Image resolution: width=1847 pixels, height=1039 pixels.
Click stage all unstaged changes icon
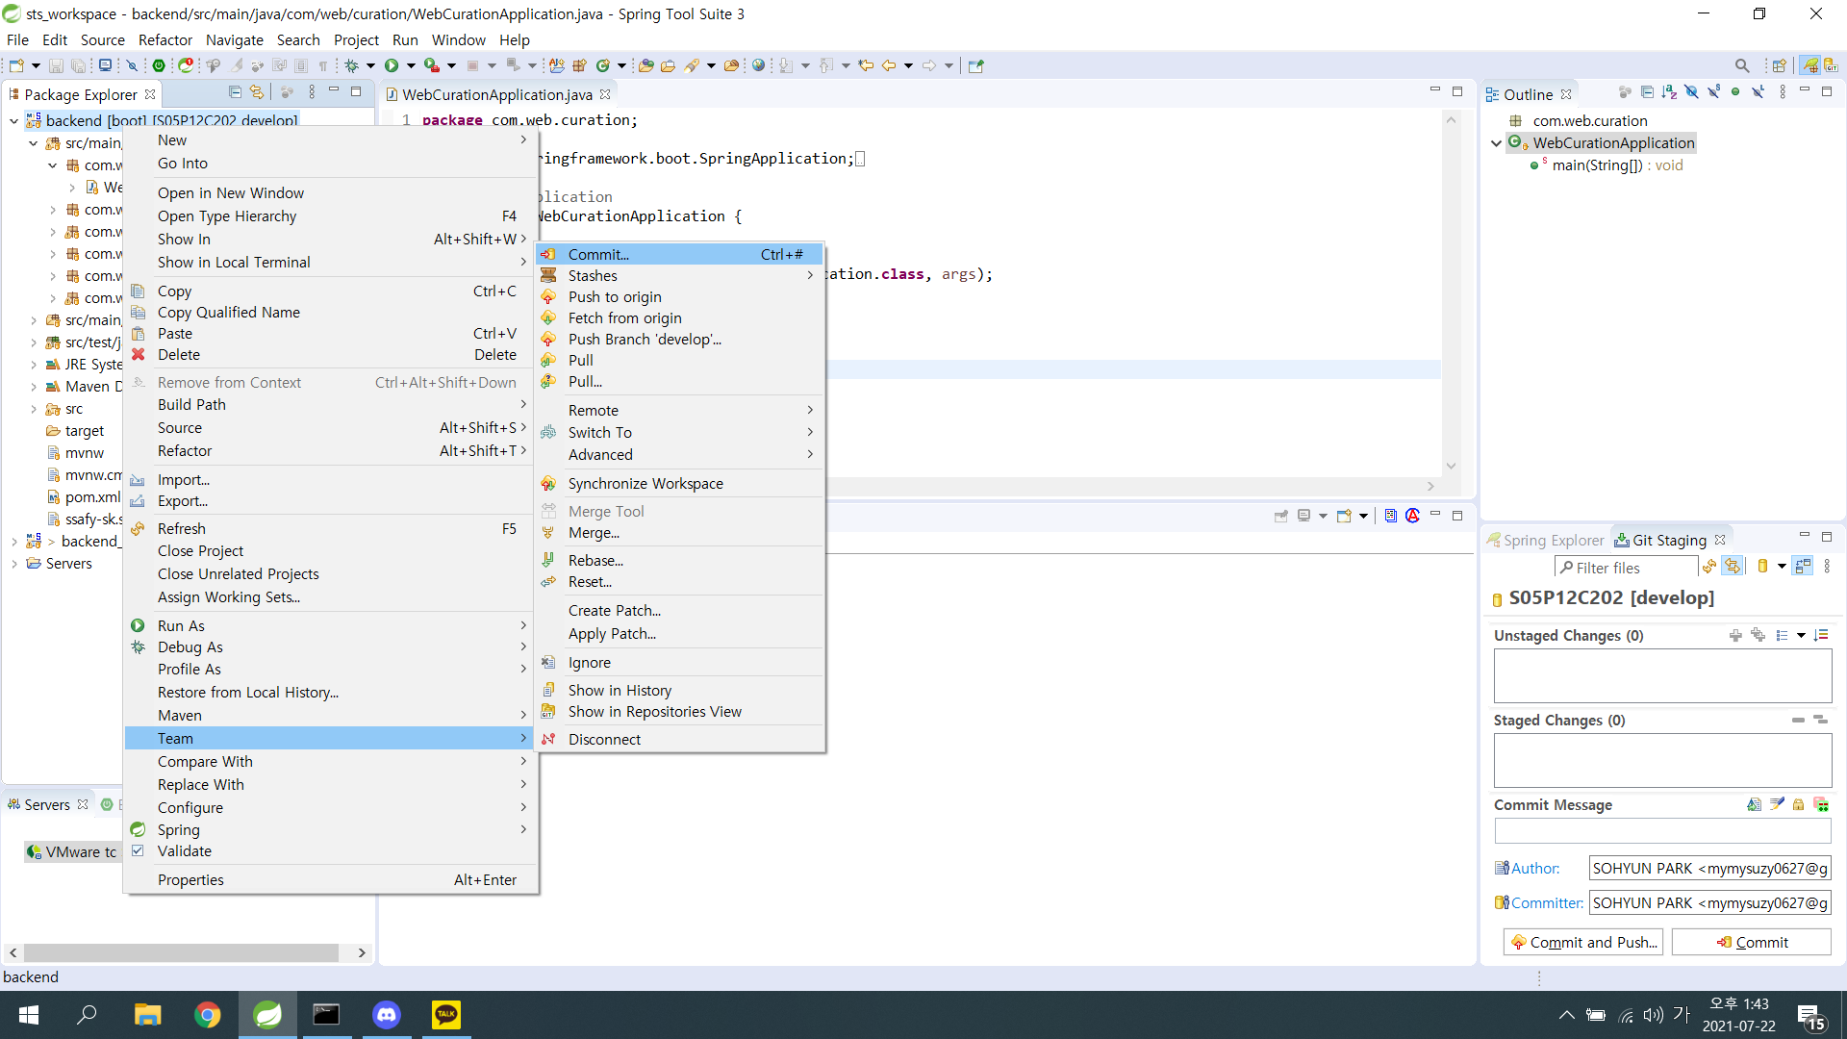1758,635
